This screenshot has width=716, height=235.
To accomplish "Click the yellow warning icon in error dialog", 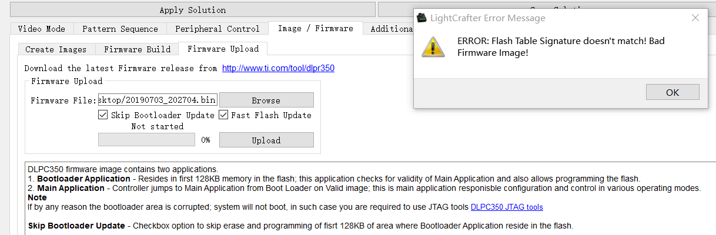I will coord(433,47).
